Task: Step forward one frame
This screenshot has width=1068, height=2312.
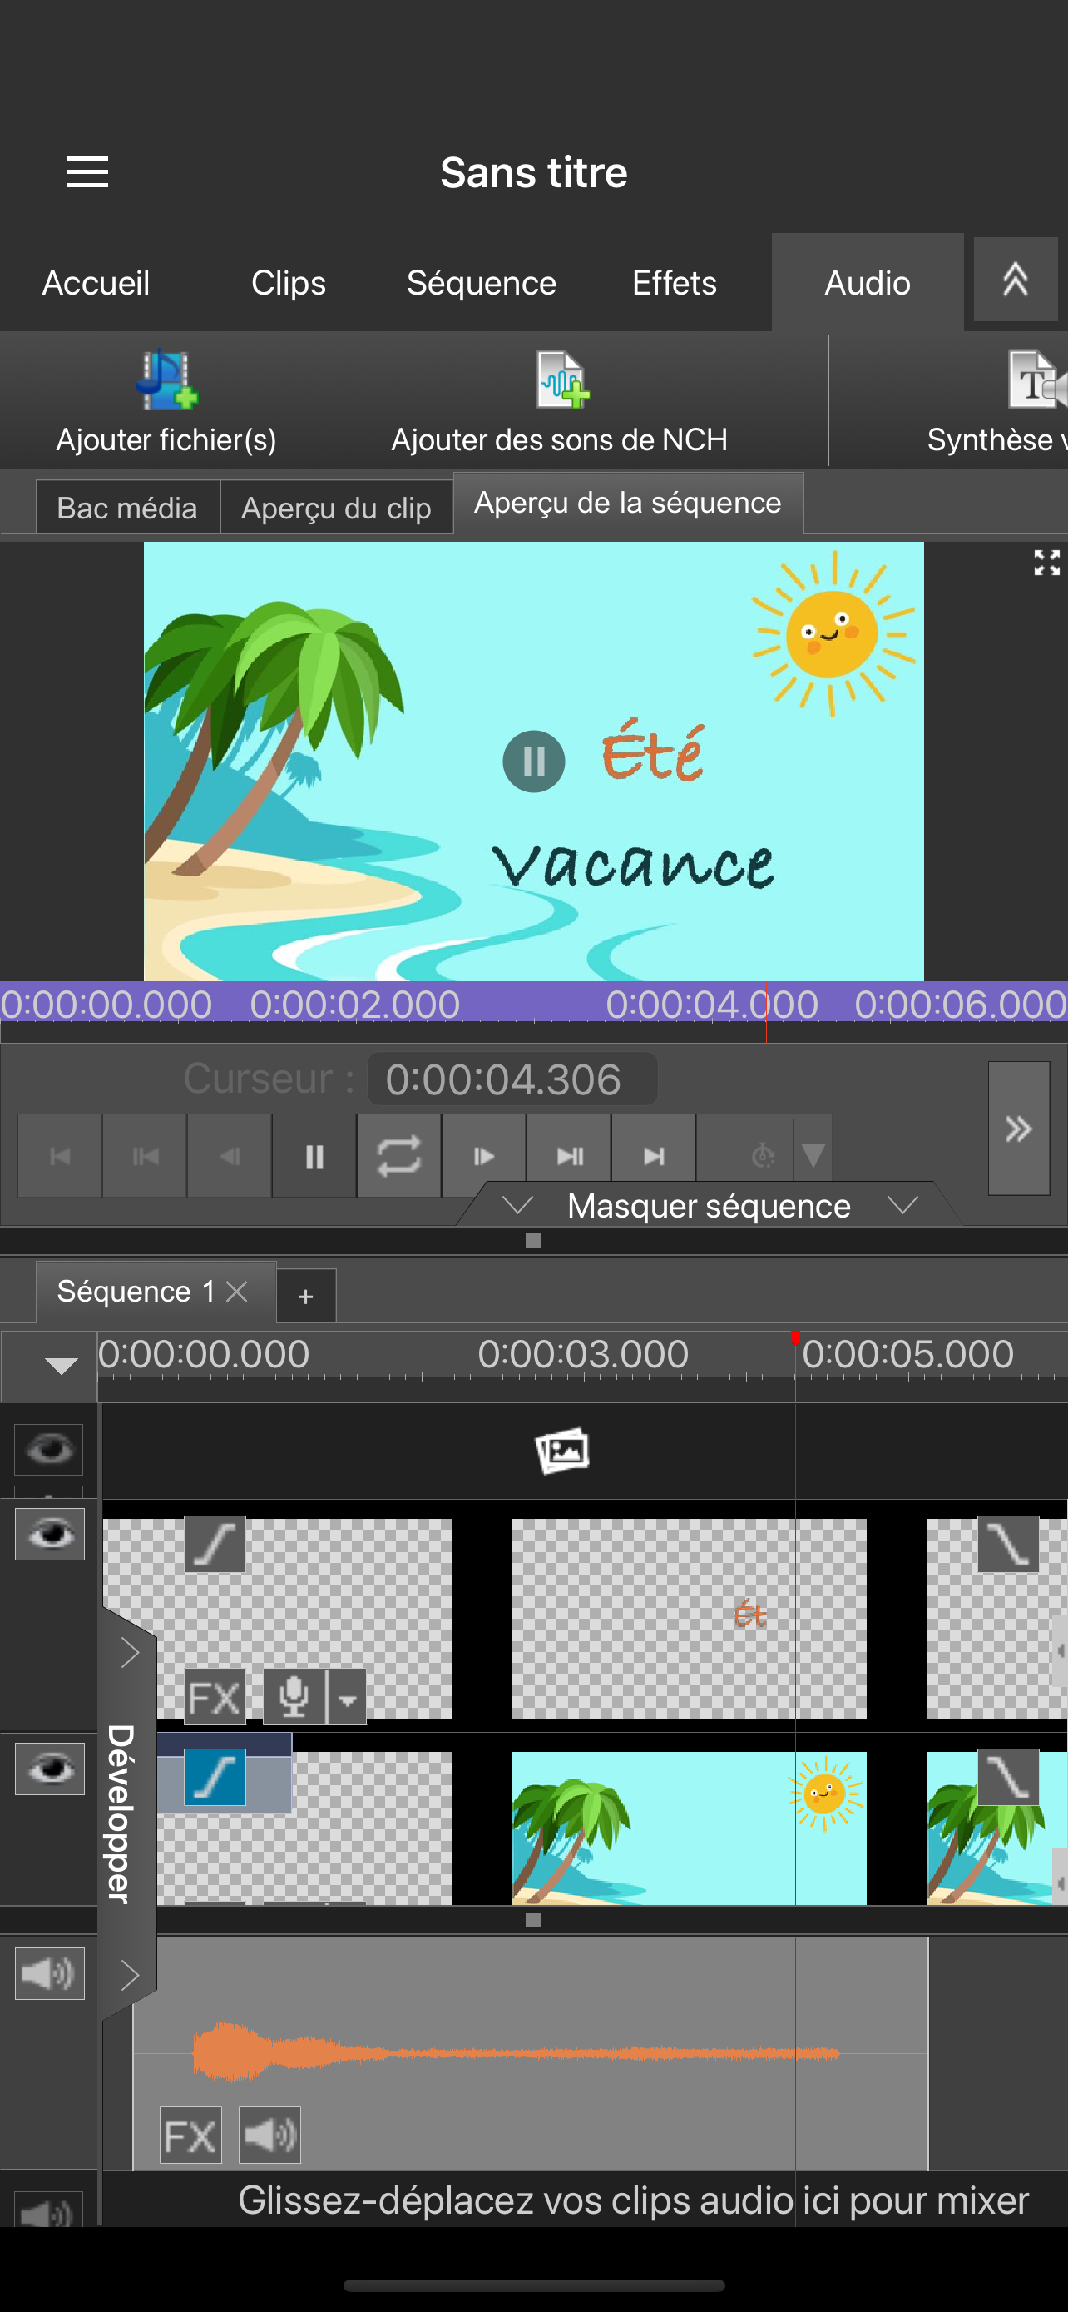Action: pyautogui.click(x=484, y=1156)
